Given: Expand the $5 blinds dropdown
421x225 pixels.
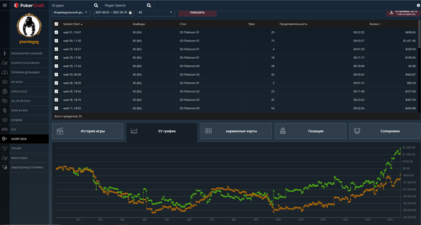Looking at the screenshot, I should (156, 13).
